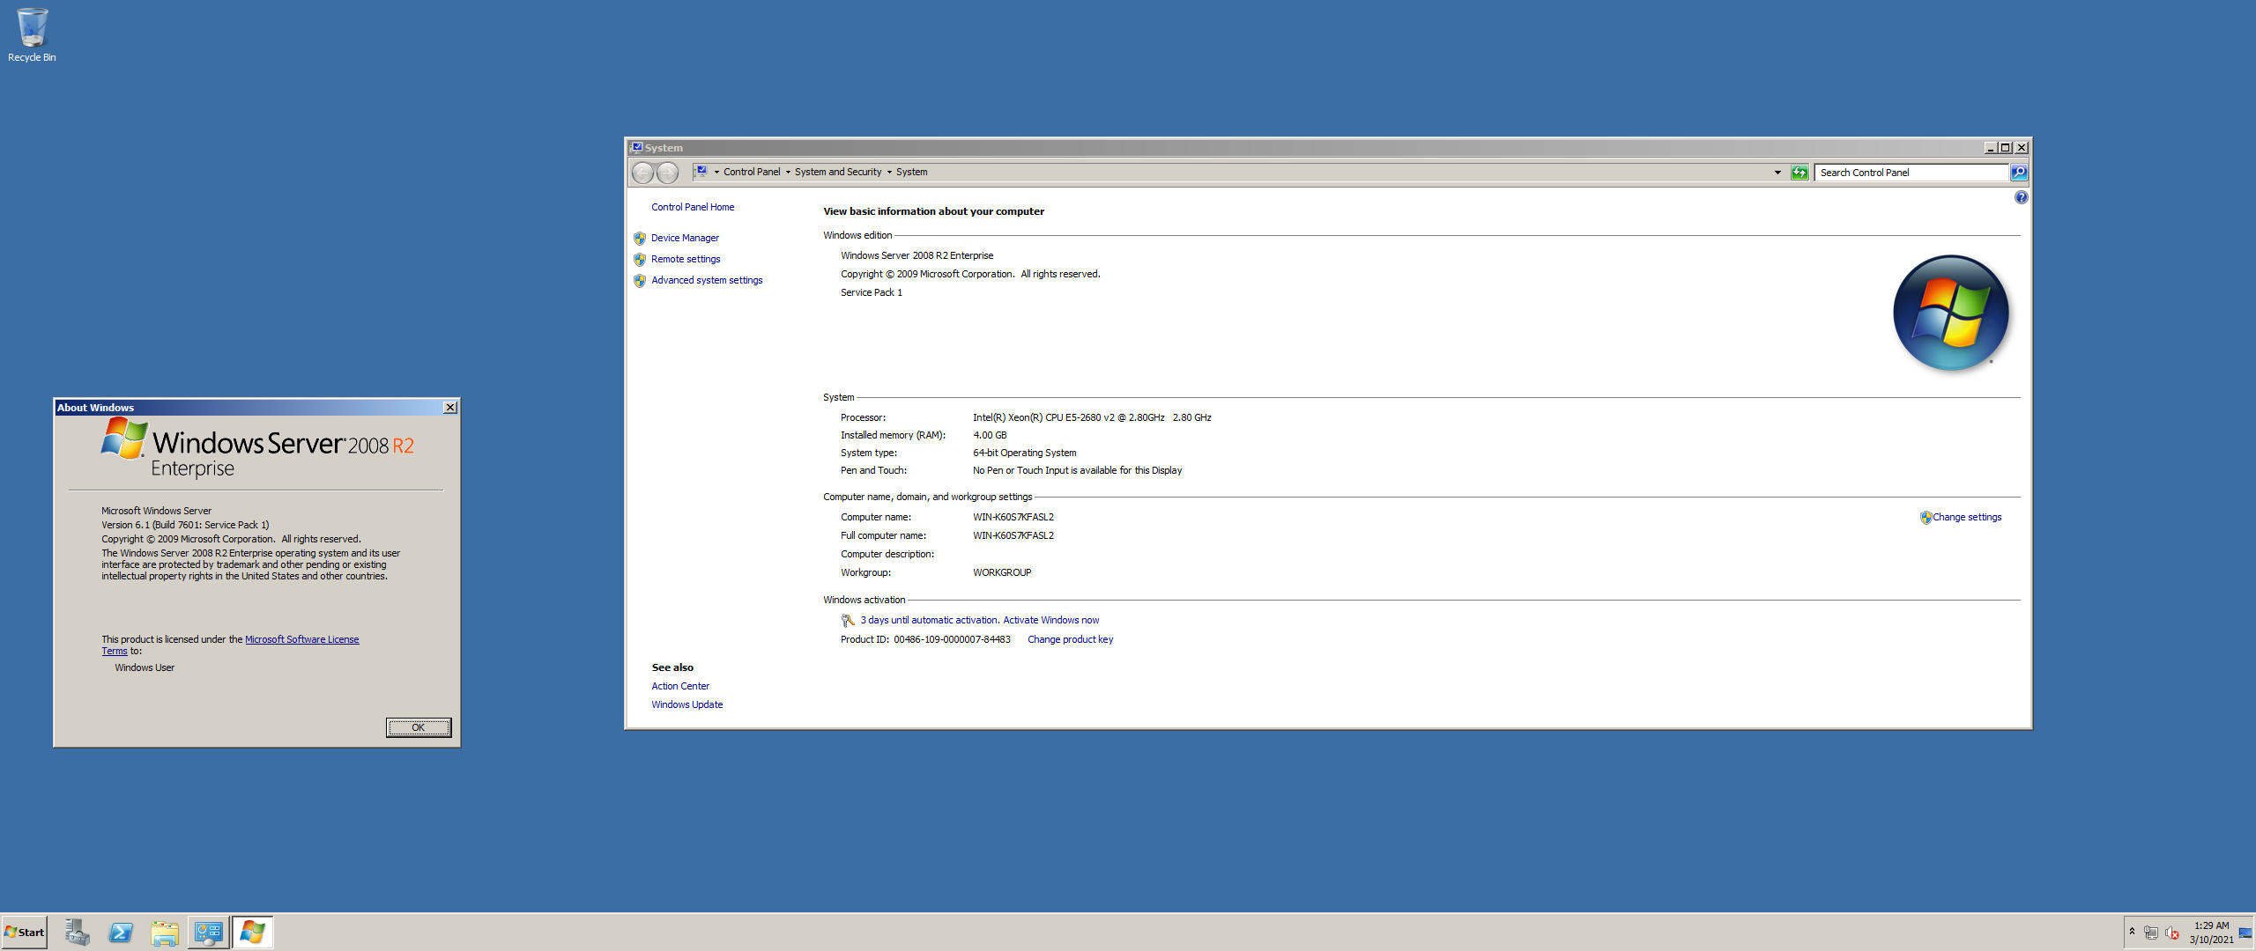Select the Control Panel breadcrumb

[752, 173]
